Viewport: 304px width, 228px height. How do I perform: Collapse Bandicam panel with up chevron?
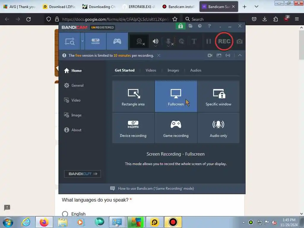(240, 56)
